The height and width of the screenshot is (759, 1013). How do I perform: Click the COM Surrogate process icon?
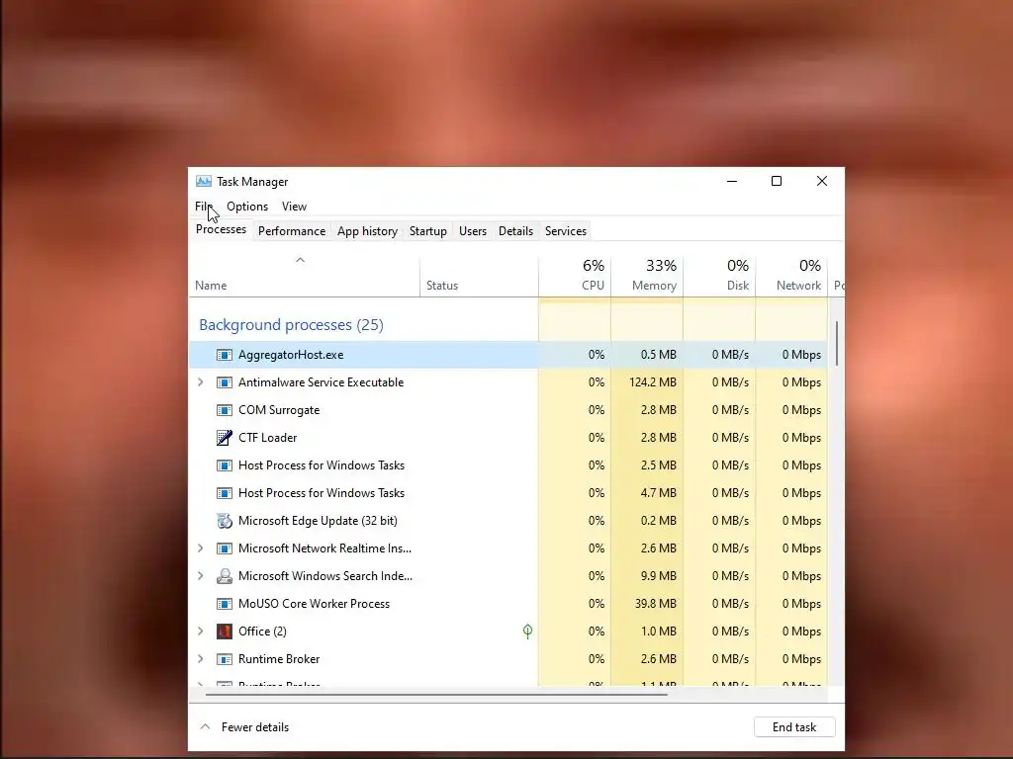tap(225, 410)
